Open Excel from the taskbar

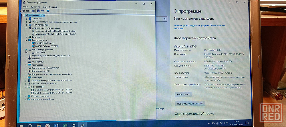[65, 125]
